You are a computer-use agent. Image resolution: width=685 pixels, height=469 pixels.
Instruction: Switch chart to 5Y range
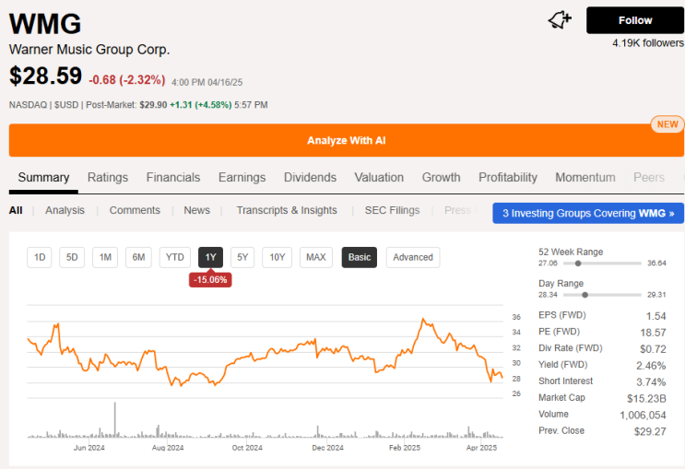point(242,257)
